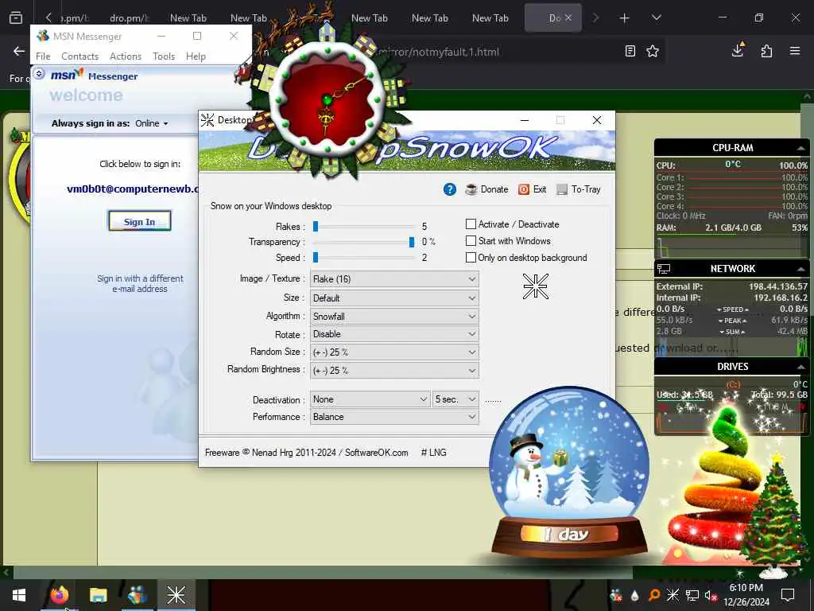
Task: Click the SoftwareOK.com freeware link text
Action: (x=376, y=453)
